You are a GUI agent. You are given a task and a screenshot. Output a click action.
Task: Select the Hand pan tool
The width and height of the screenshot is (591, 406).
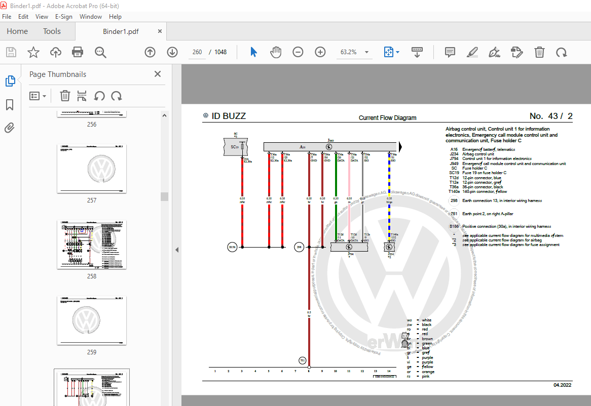(x=275, y=52)
